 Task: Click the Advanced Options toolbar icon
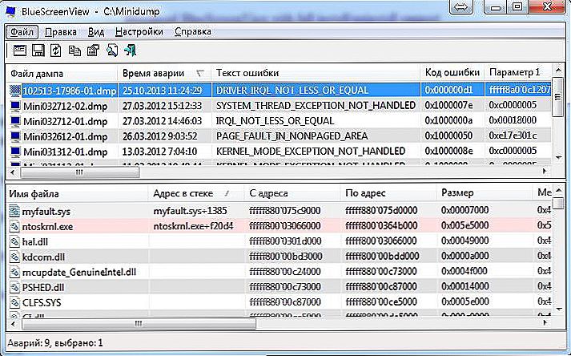click(19, 51)
